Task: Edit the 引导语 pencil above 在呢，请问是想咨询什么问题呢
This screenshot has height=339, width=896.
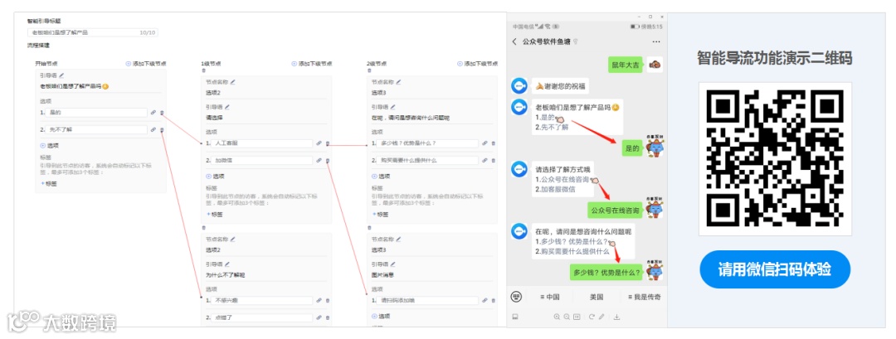Action: (x=392, y=107)
